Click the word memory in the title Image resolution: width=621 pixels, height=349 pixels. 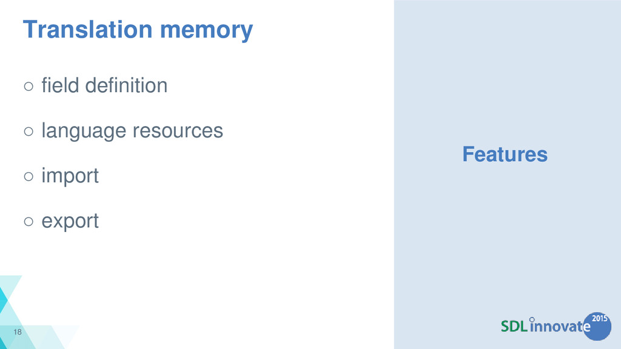[x=206, y=31]
